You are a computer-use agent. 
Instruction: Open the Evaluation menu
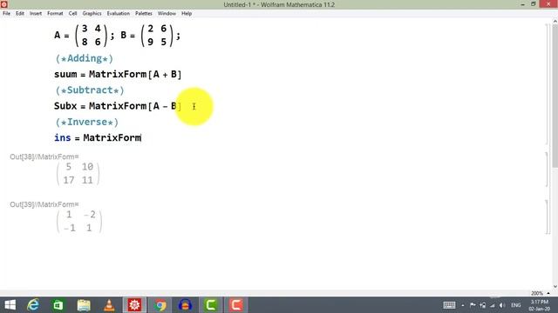(119, 14)
